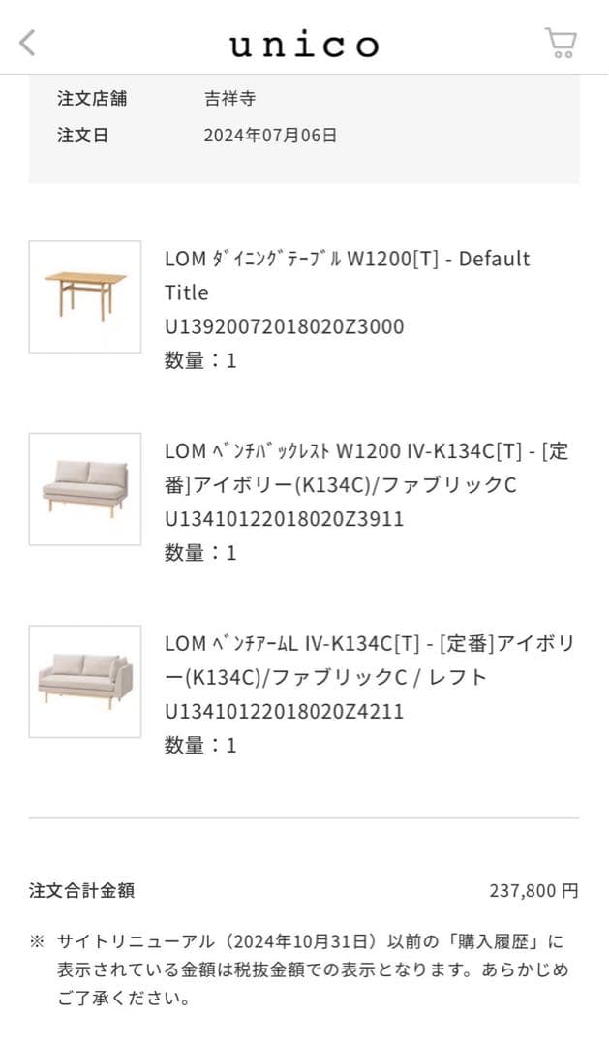
Task: Click the unico logo in header
Action: (304, 43)
